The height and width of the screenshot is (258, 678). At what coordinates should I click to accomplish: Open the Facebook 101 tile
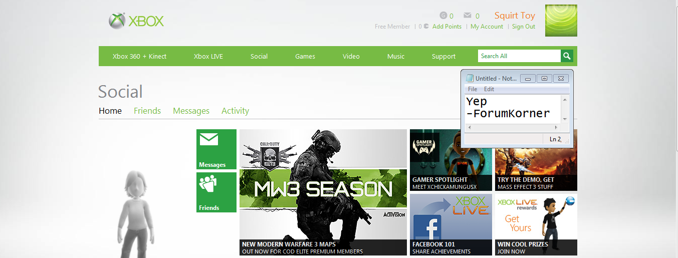click(x=451, y=224)
